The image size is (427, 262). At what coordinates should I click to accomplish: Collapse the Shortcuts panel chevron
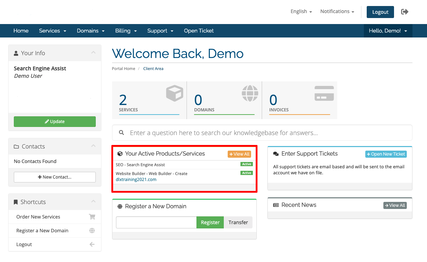pos(93,202)
